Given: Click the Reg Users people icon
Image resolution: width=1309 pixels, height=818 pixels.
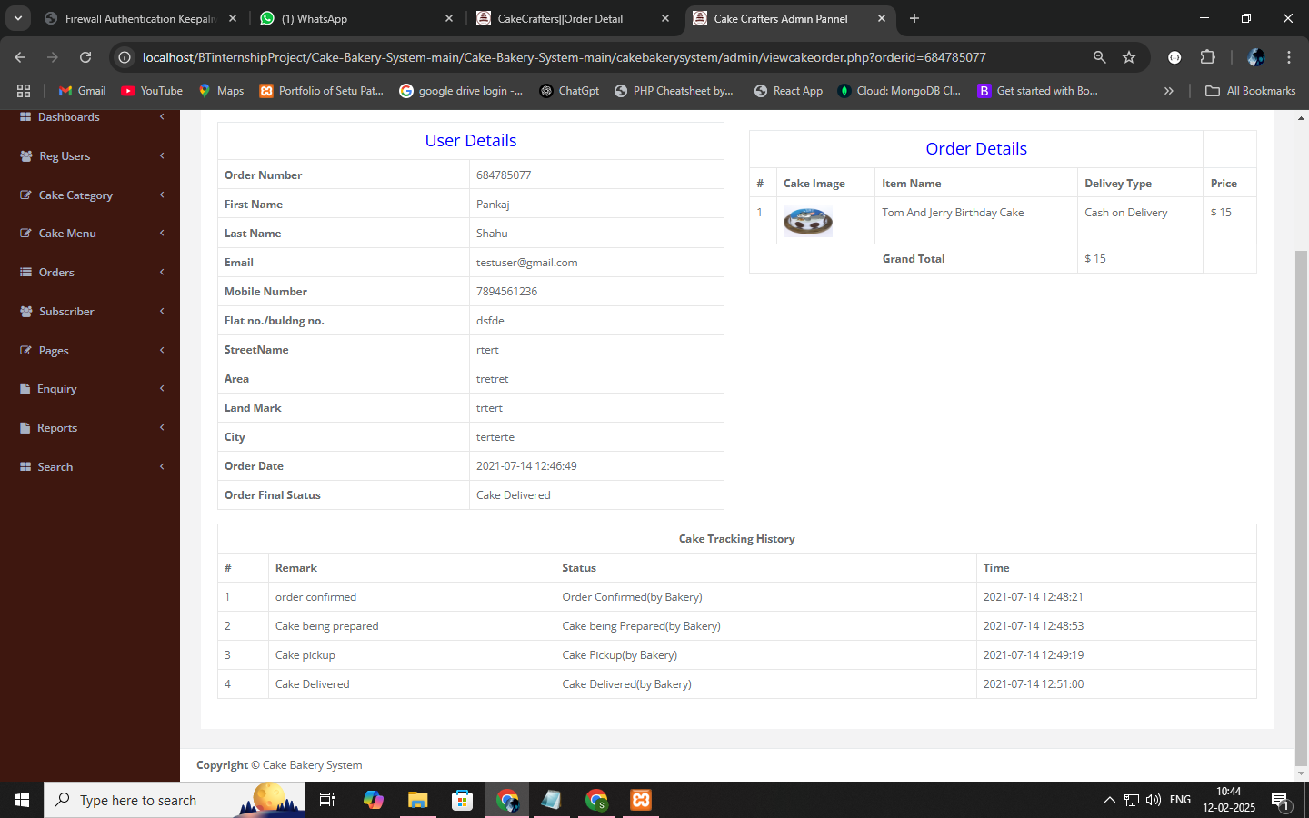Looking at the screenshot, I should pos(26,156).
